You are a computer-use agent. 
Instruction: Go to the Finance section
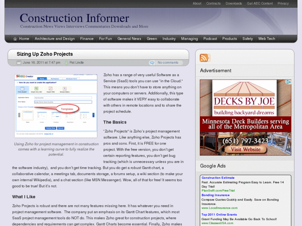pos(87,39)
